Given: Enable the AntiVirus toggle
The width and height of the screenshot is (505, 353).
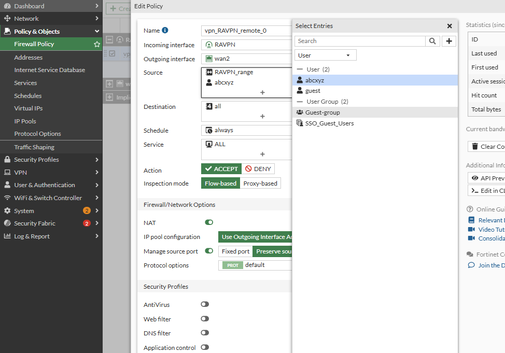Looking at the screenshot, I should [205, 305].
